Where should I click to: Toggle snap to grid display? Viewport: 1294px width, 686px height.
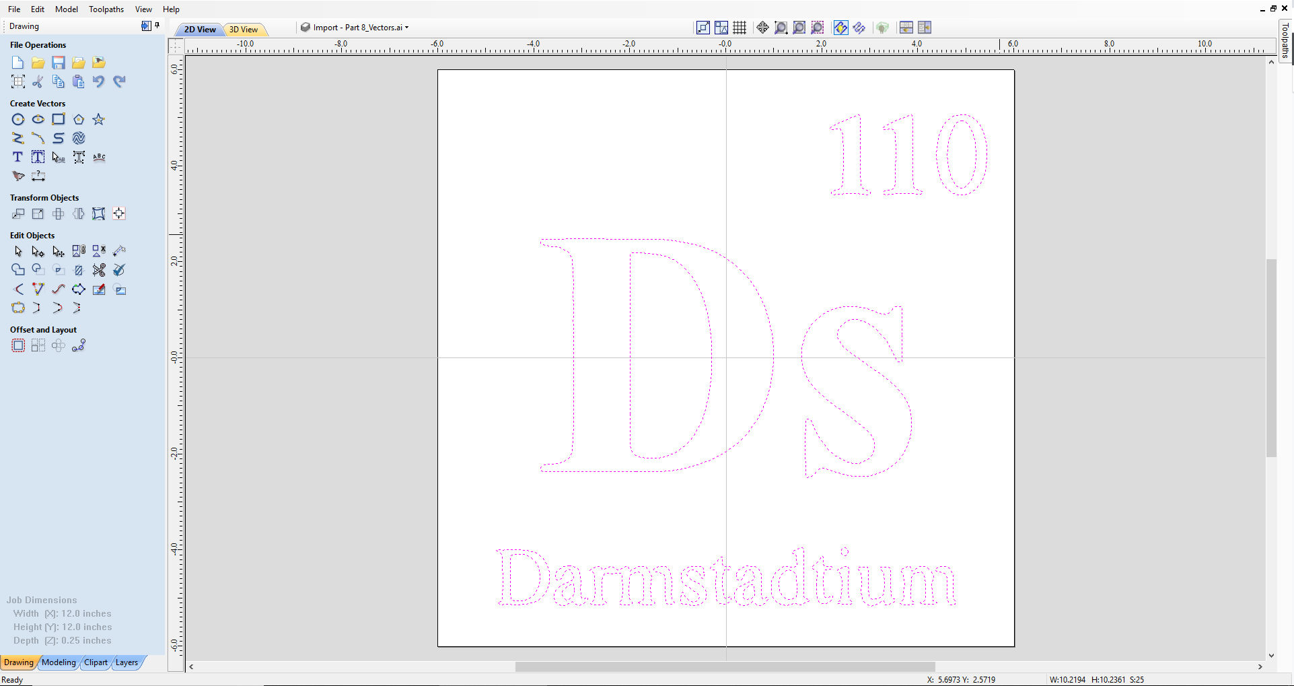[740, 28]
